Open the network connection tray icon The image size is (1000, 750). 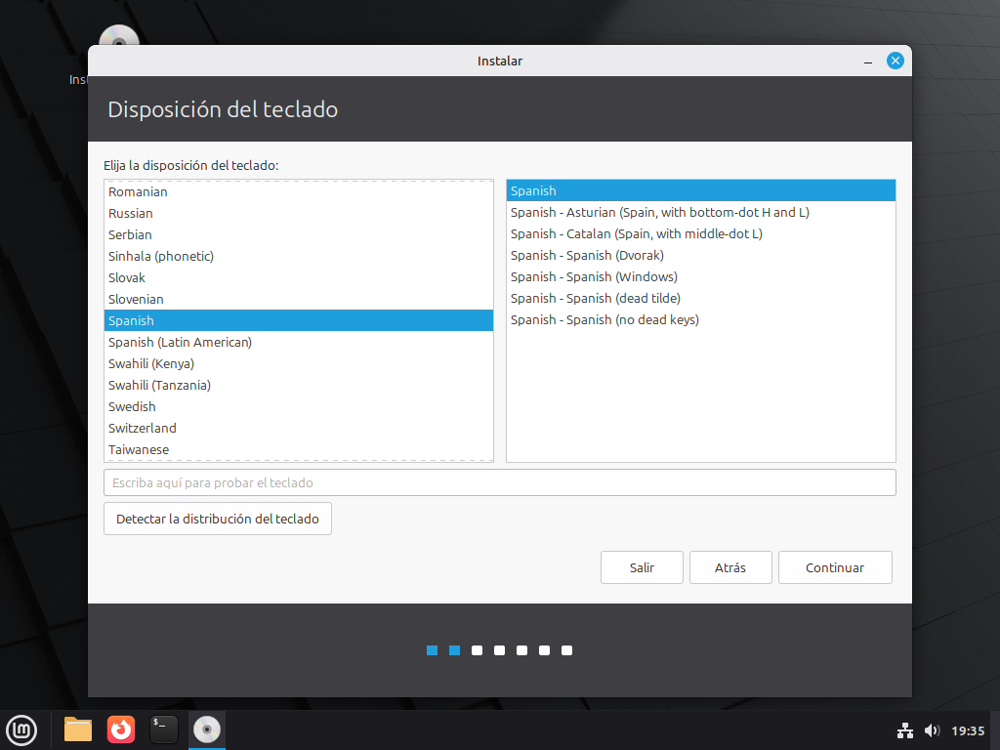904,730
